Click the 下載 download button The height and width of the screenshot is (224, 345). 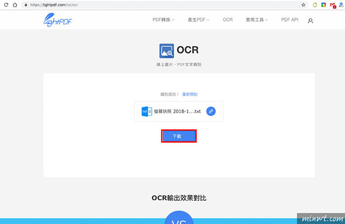(x=178, y=136)
